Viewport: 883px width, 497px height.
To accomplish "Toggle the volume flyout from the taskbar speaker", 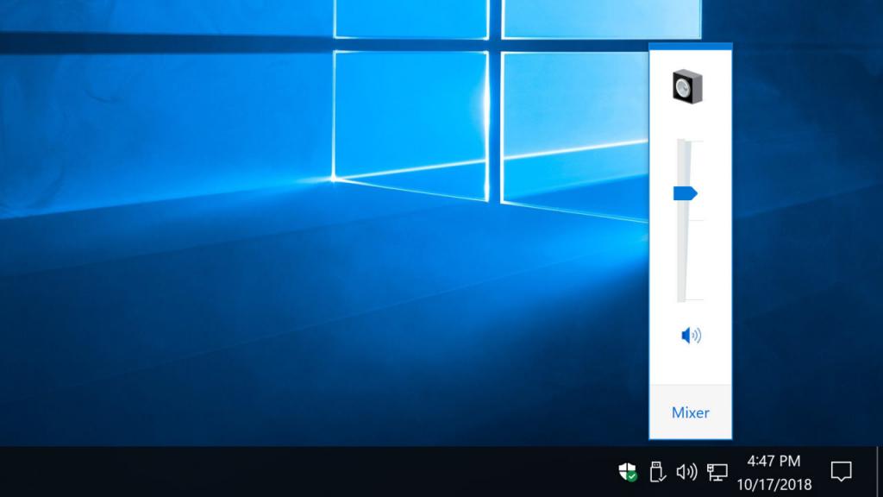I will [687, 472].
